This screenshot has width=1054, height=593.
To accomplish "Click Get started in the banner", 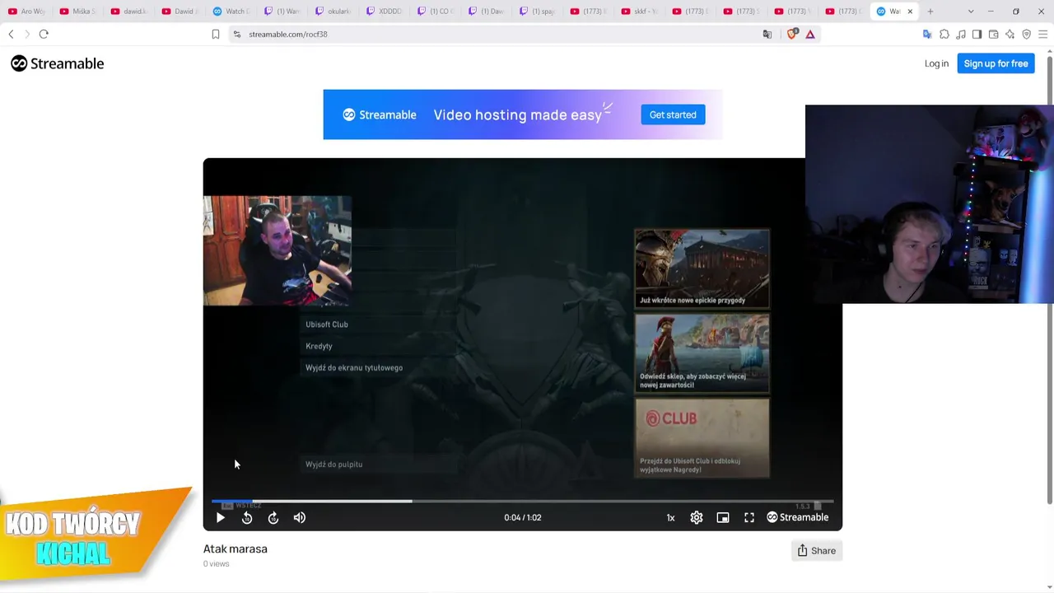I will [673, 114].
